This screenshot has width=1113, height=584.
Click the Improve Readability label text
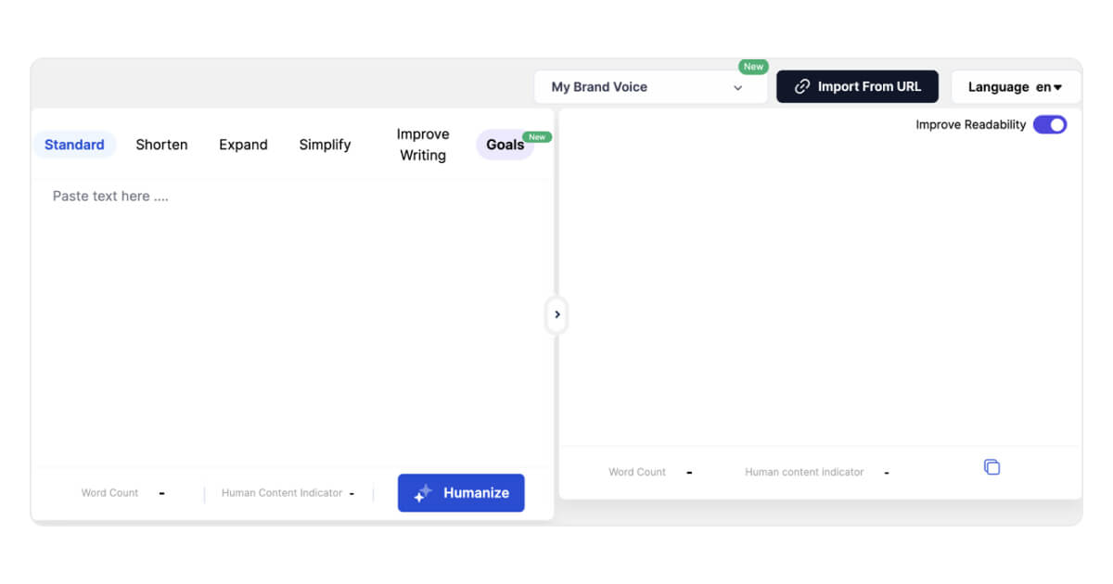(x=971, y=124)
